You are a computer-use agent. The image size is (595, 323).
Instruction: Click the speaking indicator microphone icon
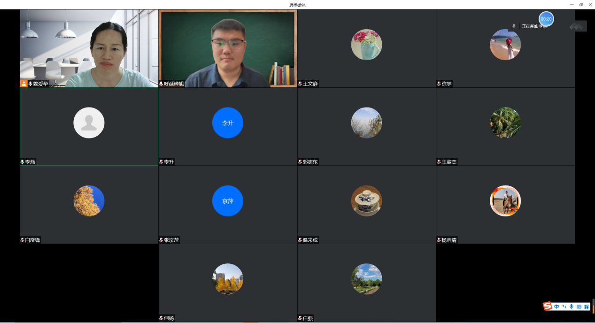(514, 26)
